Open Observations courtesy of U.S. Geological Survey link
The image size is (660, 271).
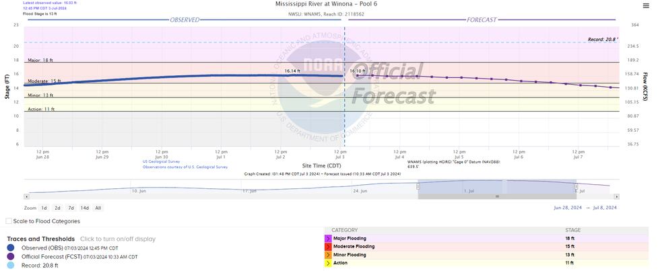click(185, 167)
